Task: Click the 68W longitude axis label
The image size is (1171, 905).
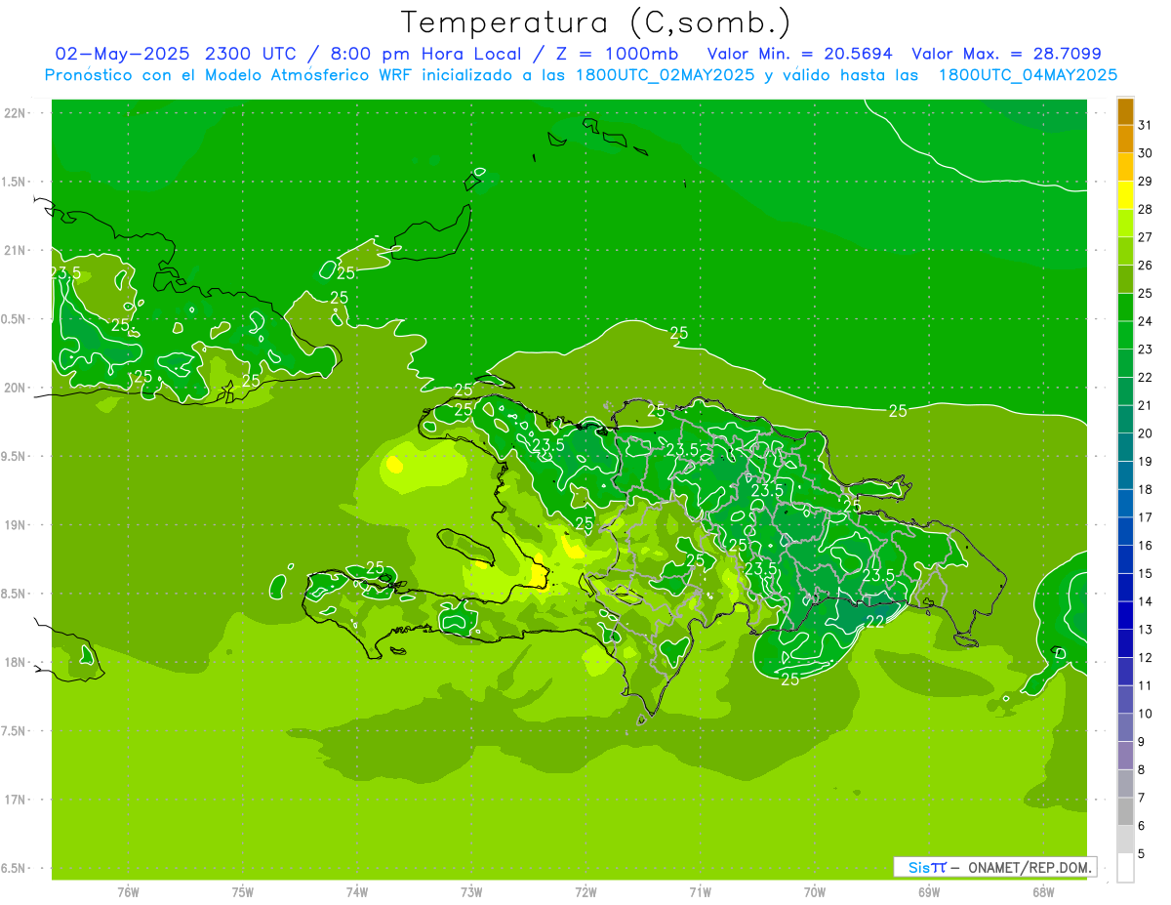Action: coord(1043,892)
